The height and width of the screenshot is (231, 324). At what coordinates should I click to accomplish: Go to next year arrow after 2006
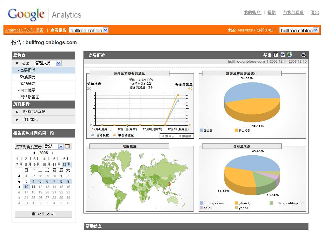pyautogui.click(x=52, y=153)
